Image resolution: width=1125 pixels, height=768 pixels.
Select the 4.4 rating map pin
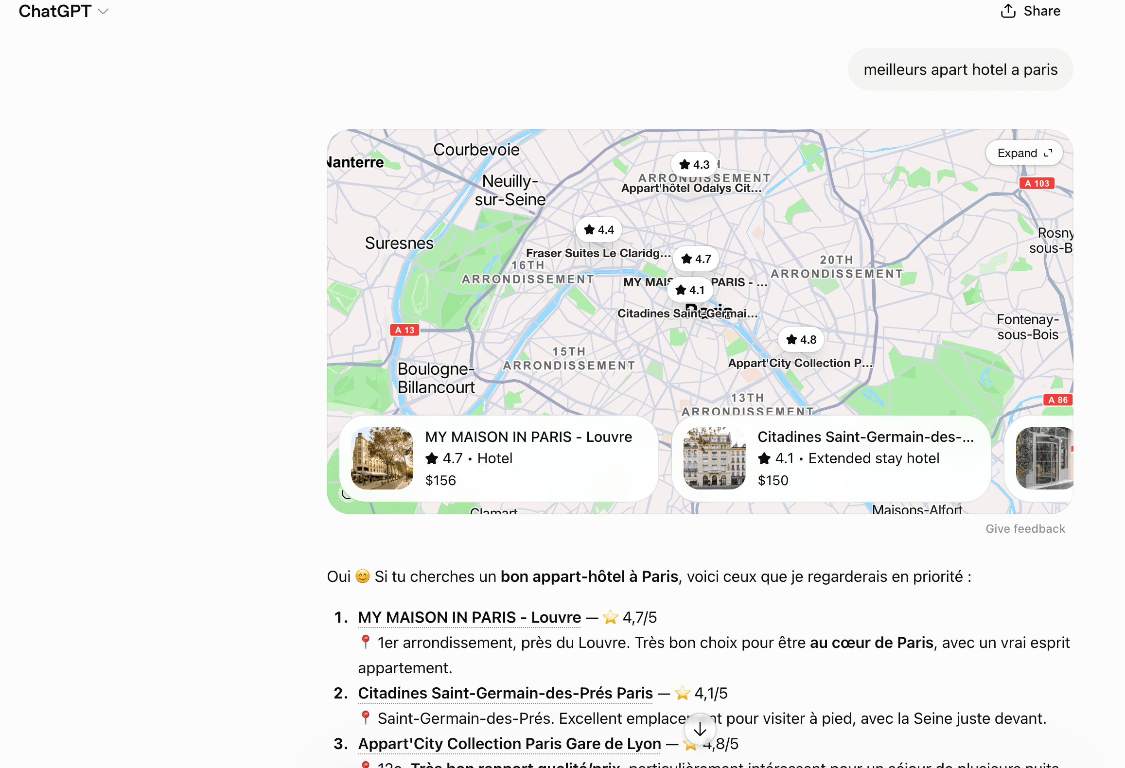click(x=599, y=230)
